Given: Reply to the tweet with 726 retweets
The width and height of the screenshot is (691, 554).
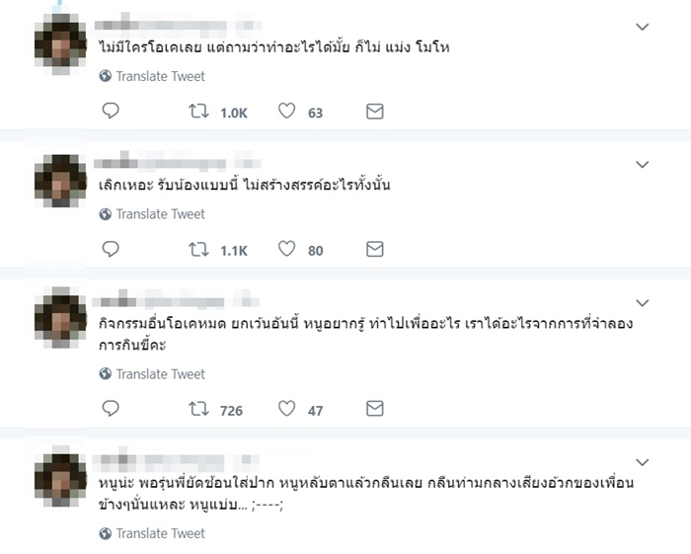Looking at the screenshot, I should [111, 409].
